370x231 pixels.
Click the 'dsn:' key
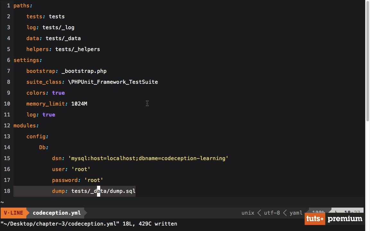point(58,158)
